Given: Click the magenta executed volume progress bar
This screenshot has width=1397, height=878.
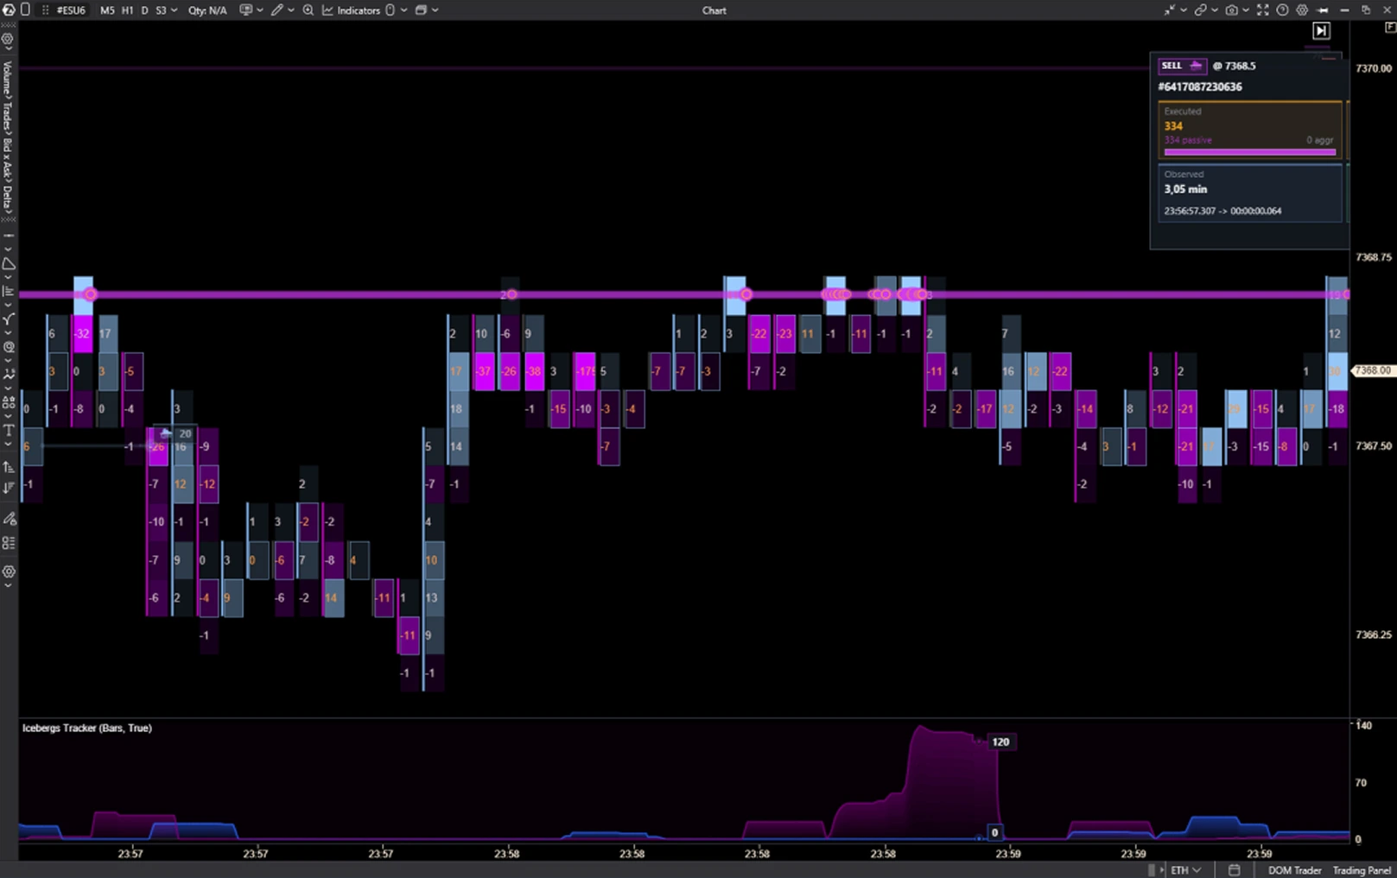Looking at the screenshot, I should click(1249, 152).
